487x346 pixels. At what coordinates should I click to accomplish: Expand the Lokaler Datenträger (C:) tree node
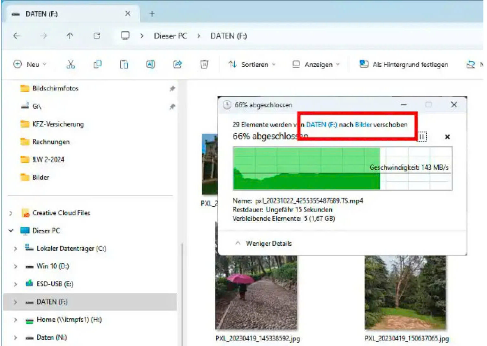coord(15,249)
